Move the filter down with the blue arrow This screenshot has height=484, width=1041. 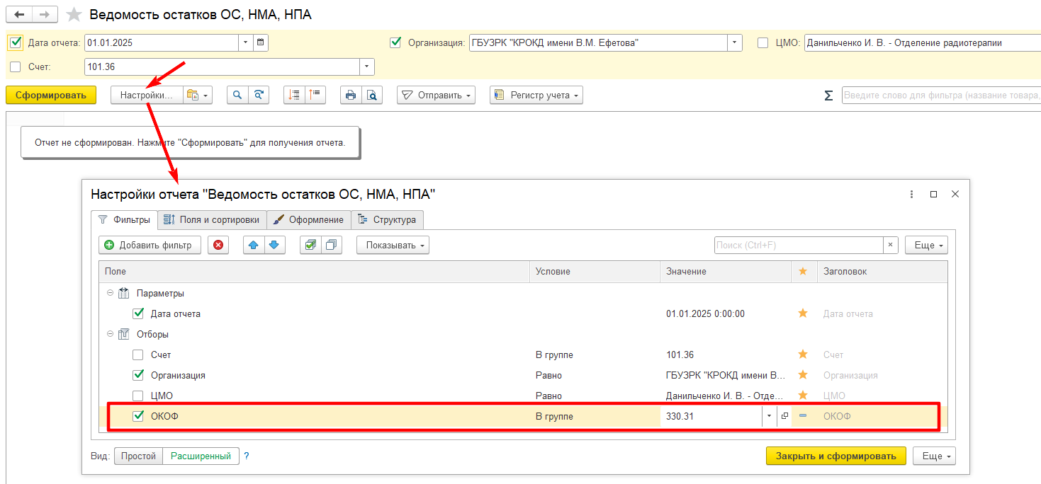[x=274, y=245]
